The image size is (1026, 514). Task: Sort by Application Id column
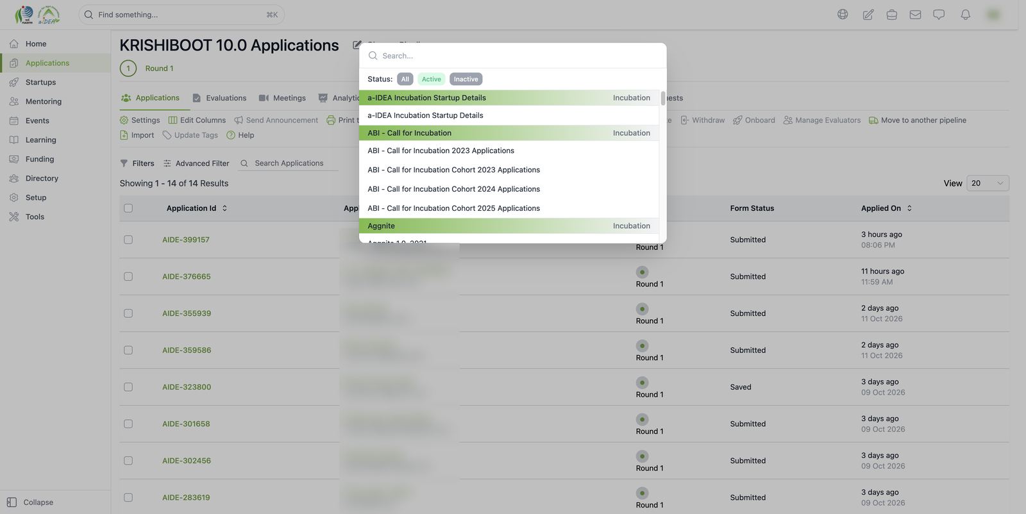[x=196, y=208]
